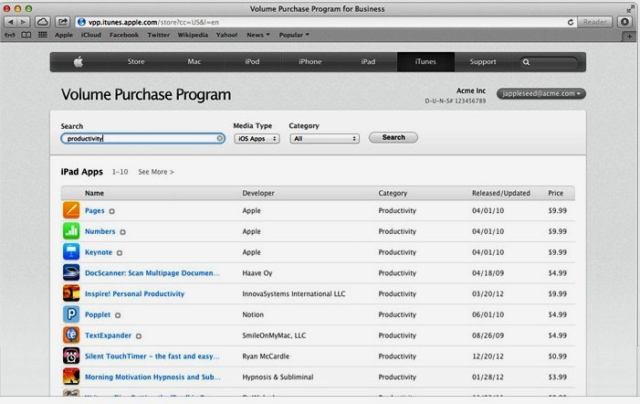Click the plus badge next to Keynote
640x404 pixels.
pos(120,253)
